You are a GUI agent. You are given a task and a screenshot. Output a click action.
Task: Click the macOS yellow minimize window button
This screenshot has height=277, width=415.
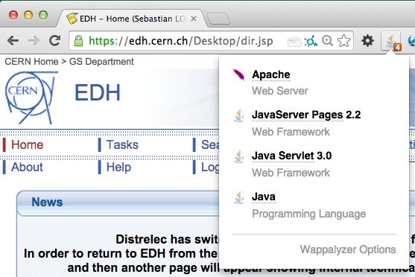(x=28, y=15)
